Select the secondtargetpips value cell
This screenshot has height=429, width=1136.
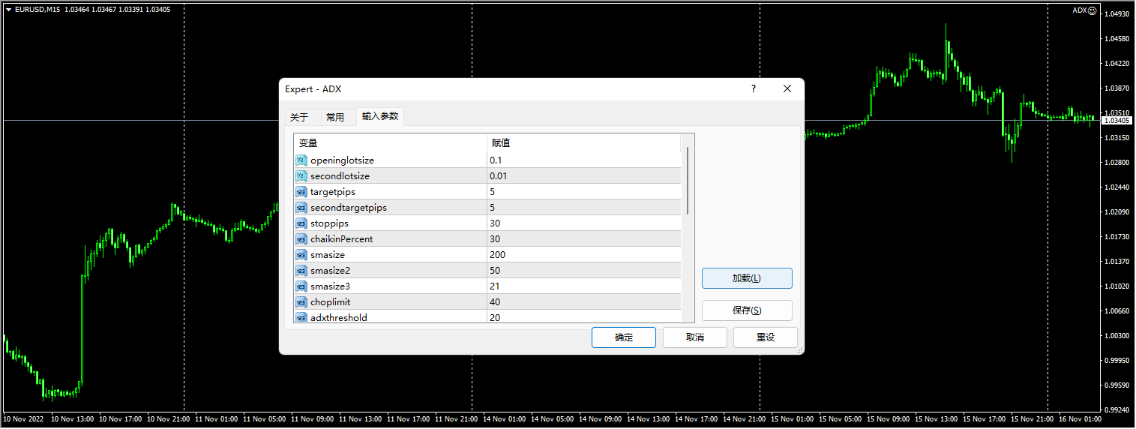584,208
